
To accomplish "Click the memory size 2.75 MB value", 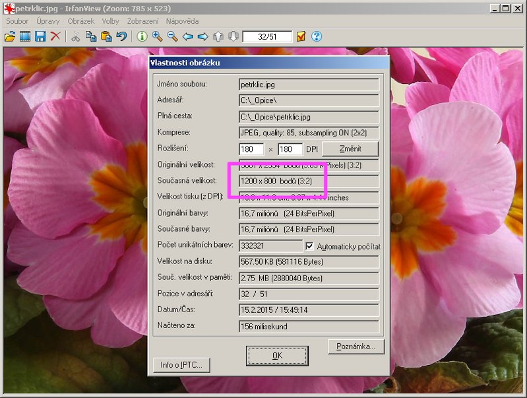I will 309,279.
